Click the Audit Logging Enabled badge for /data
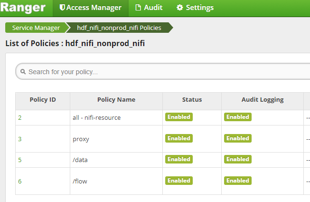This screenshot has height=202, width=310. click(x=238, y=159)
